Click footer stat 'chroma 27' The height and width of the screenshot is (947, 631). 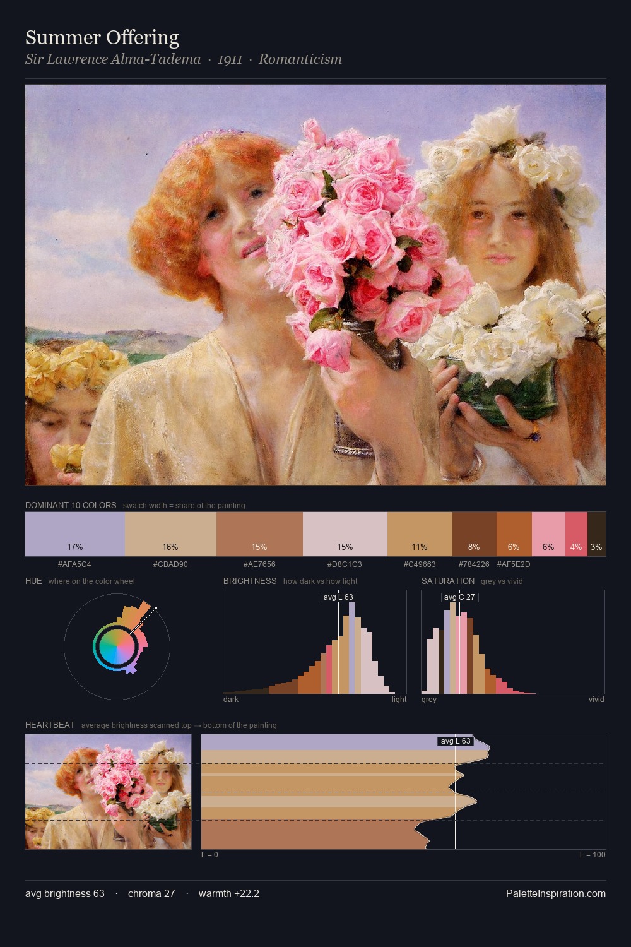click(151, 893)
